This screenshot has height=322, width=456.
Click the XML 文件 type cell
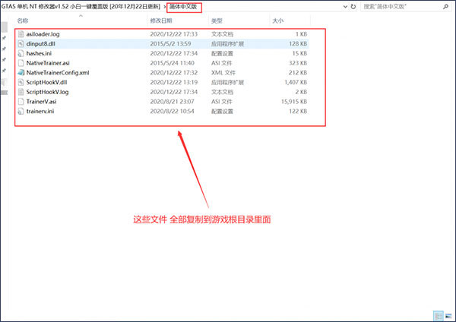point(223,73)
